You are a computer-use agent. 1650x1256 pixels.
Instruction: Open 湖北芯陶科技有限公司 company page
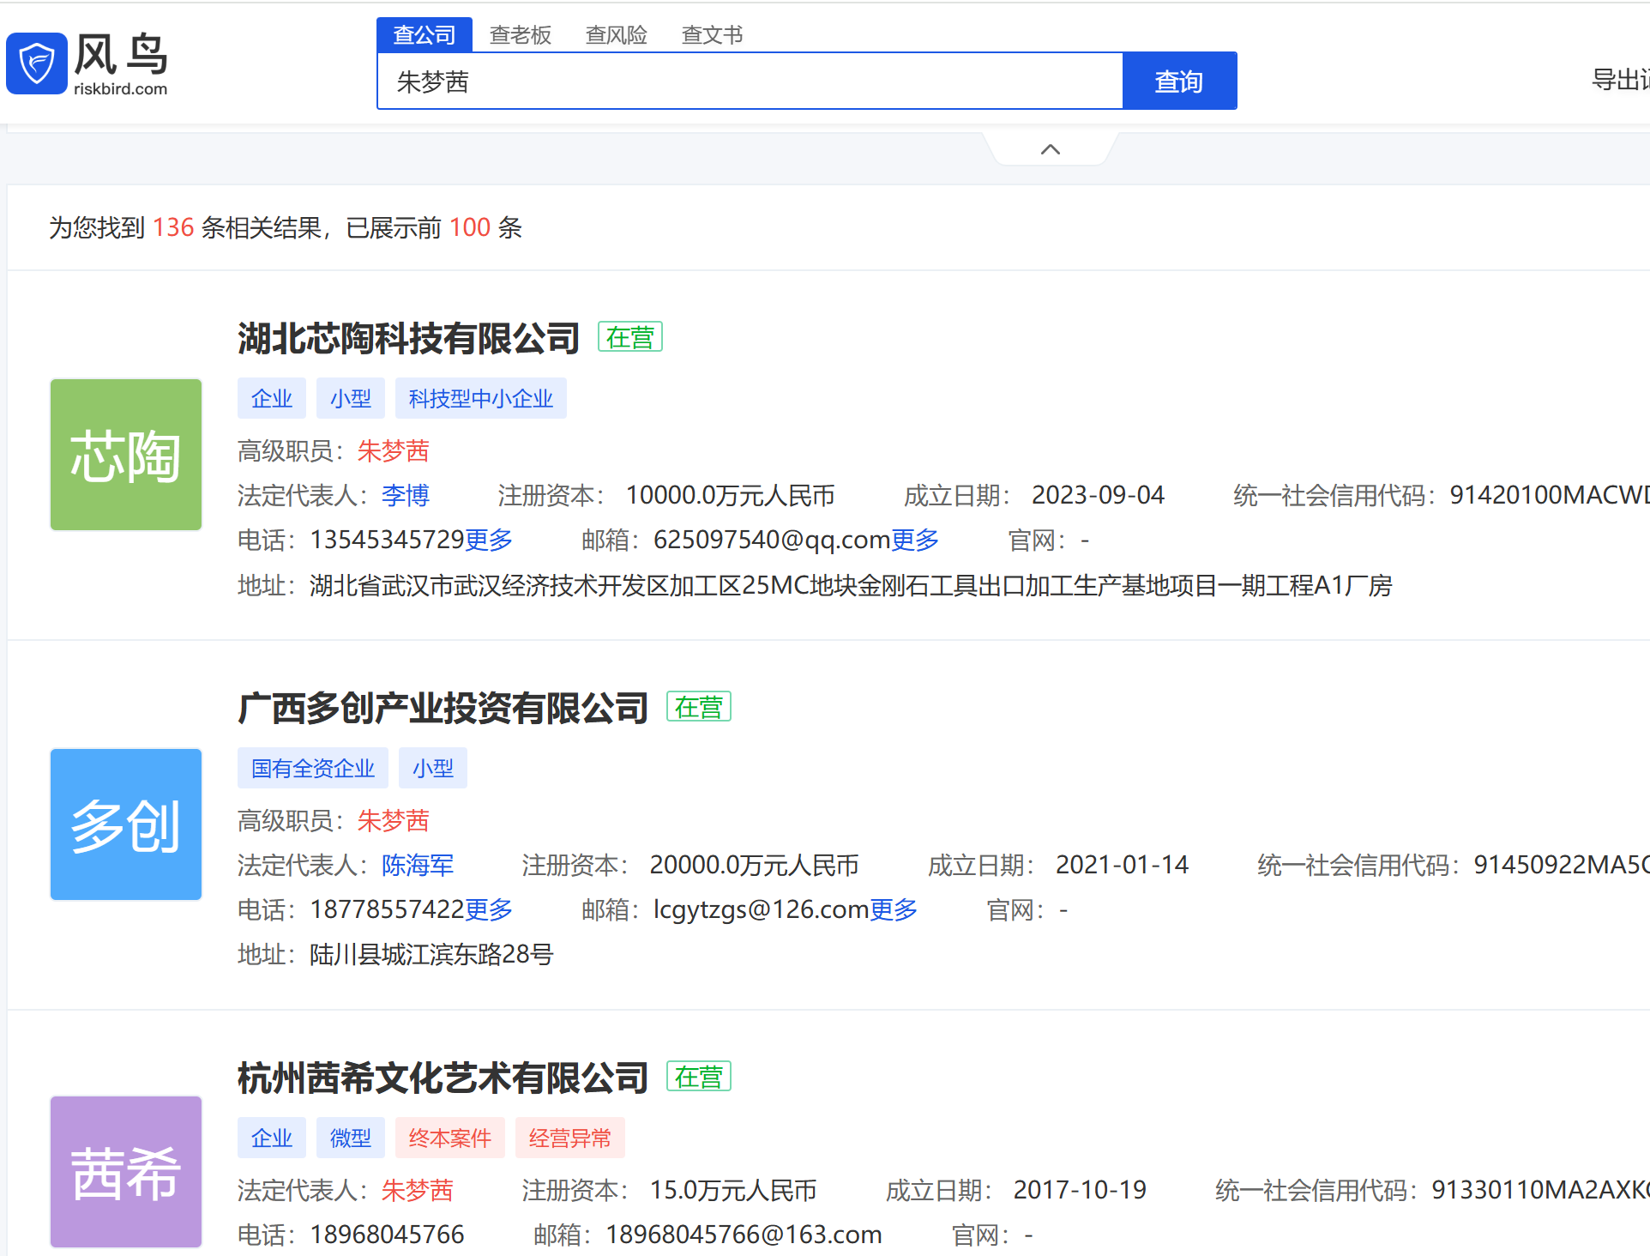[x=408, y=338]
